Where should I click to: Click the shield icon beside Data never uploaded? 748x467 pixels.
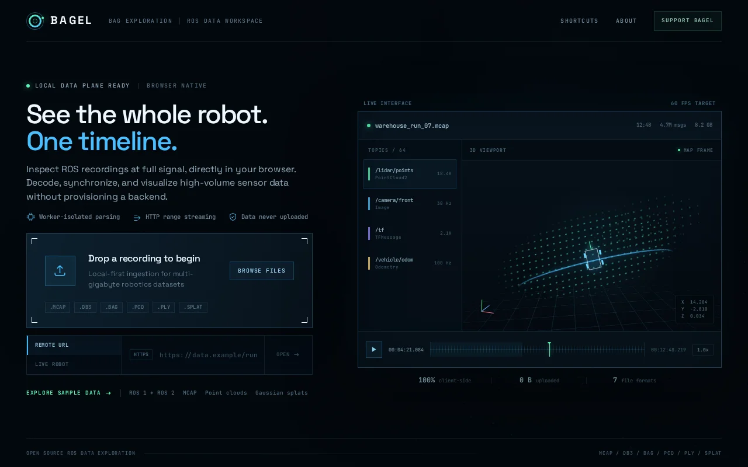pyautogui.click(x=233, y=217)
